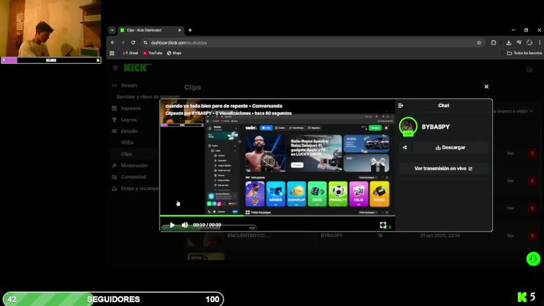This screenshot has width=544, height=306.
Task: Open Comunidad in the sidebar
Action: pos(133,177)
